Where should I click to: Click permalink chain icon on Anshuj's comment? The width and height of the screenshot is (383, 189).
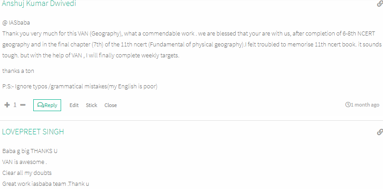(380, 4)
